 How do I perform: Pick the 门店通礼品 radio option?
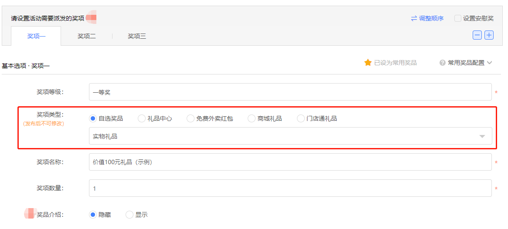[300, 119]
